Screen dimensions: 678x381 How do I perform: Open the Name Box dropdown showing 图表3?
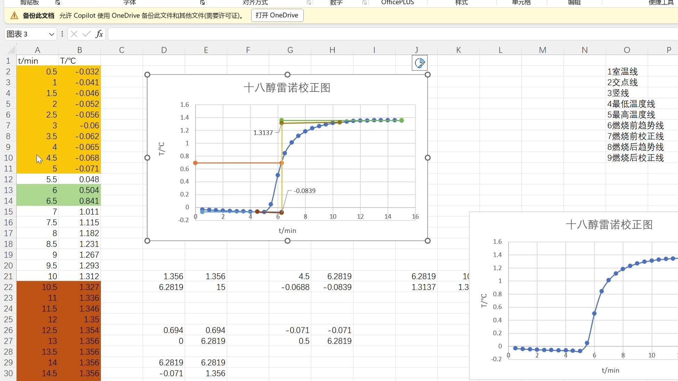pyautogui.click(x=51, y=34)
